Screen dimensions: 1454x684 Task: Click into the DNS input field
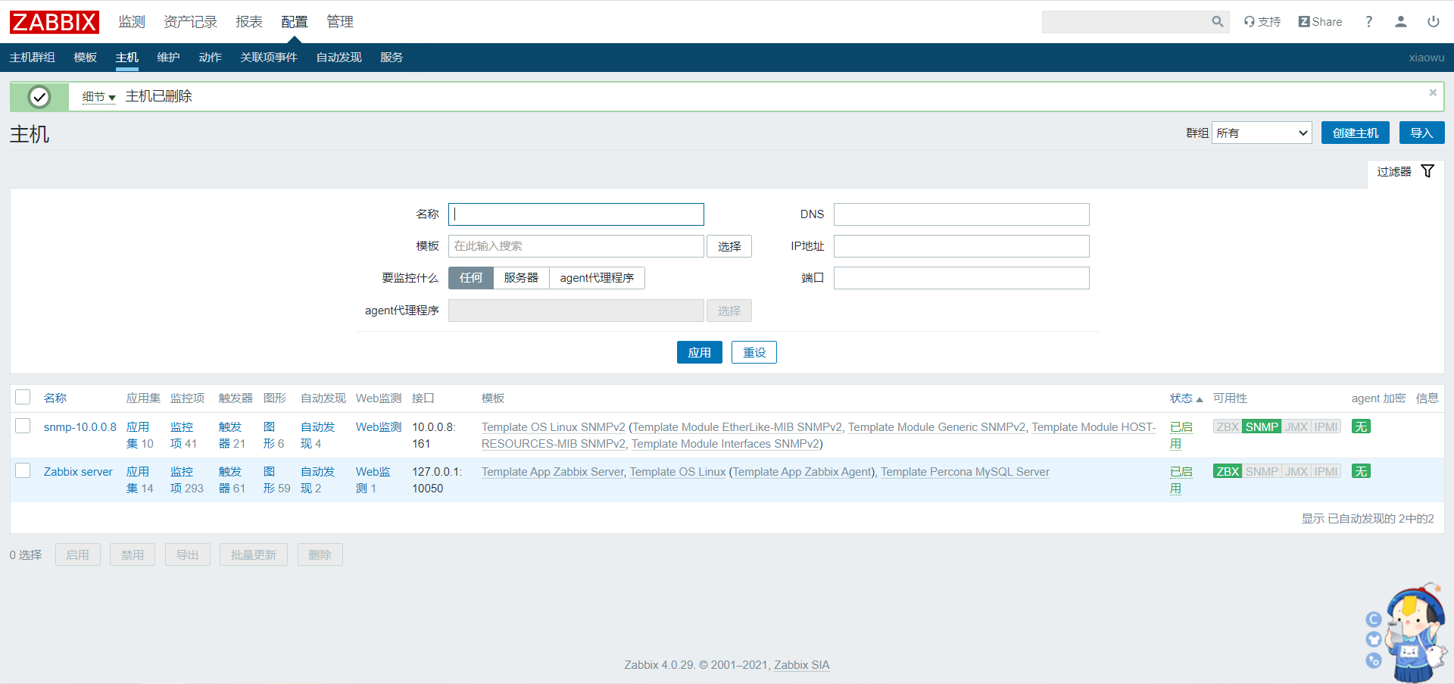click(961, 214)
